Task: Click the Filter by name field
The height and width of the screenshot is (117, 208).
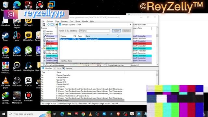Action: coord(144,25)
